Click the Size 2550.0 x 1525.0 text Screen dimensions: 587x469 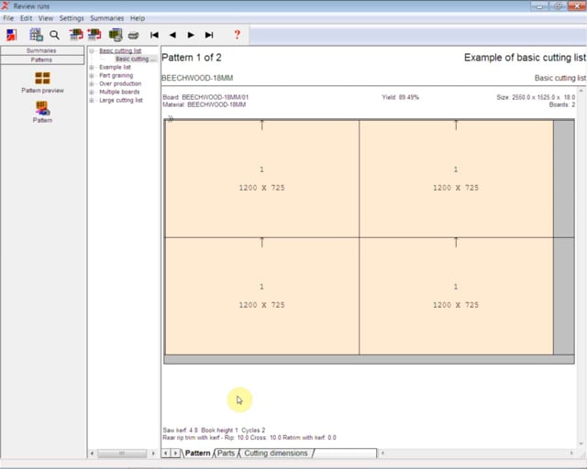point(536,97)
